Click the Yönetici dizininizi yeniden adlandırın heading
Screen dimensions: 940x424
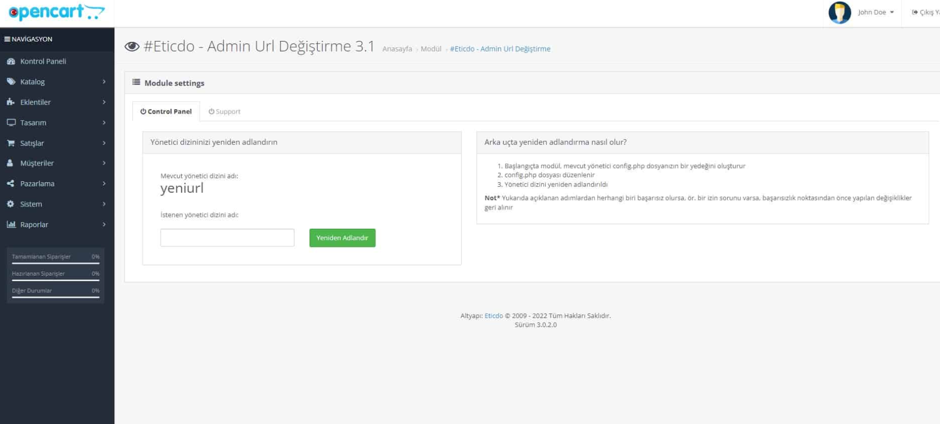[x=214, y=142]
